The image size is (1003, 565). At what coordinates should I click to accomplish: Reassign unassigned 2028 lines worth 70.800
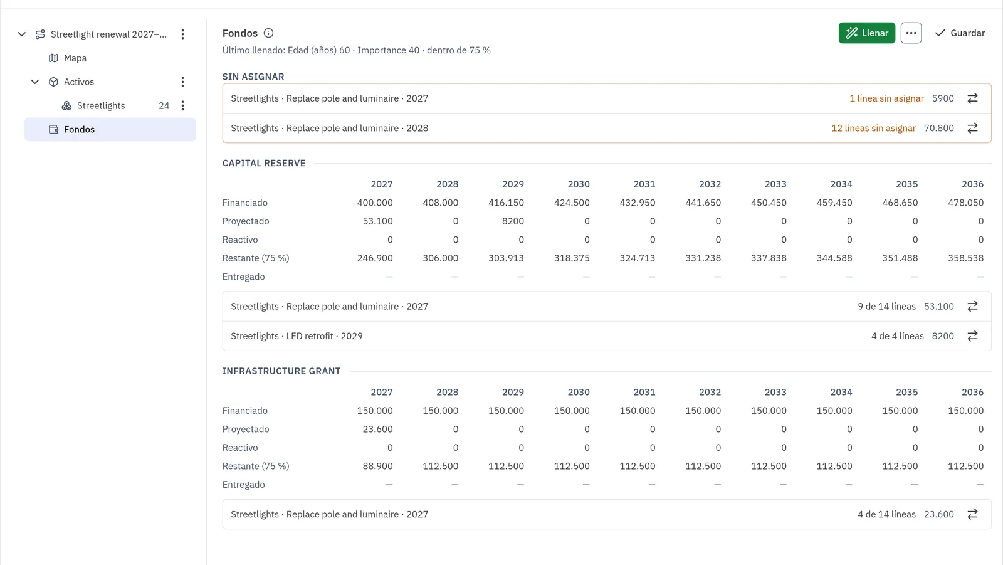click(x=972, y=128)
